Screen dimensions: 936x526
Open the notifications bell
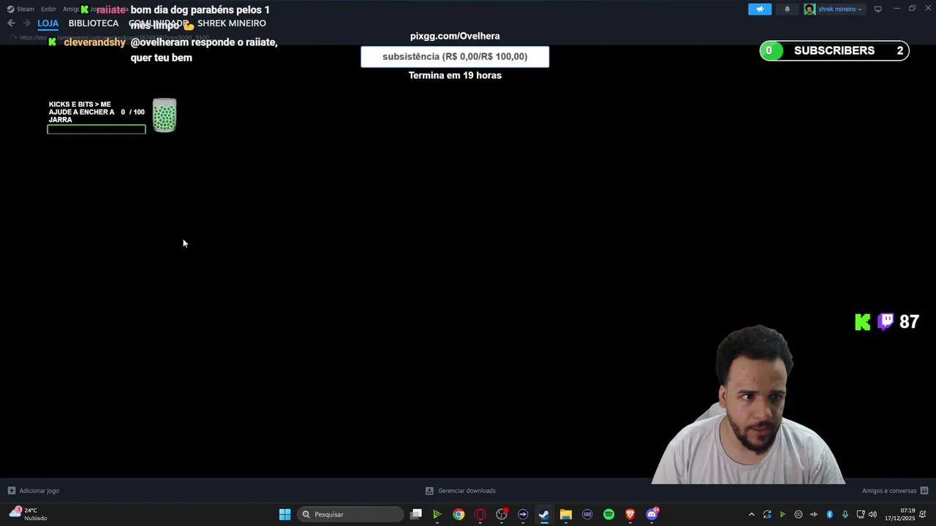point(787,9)
